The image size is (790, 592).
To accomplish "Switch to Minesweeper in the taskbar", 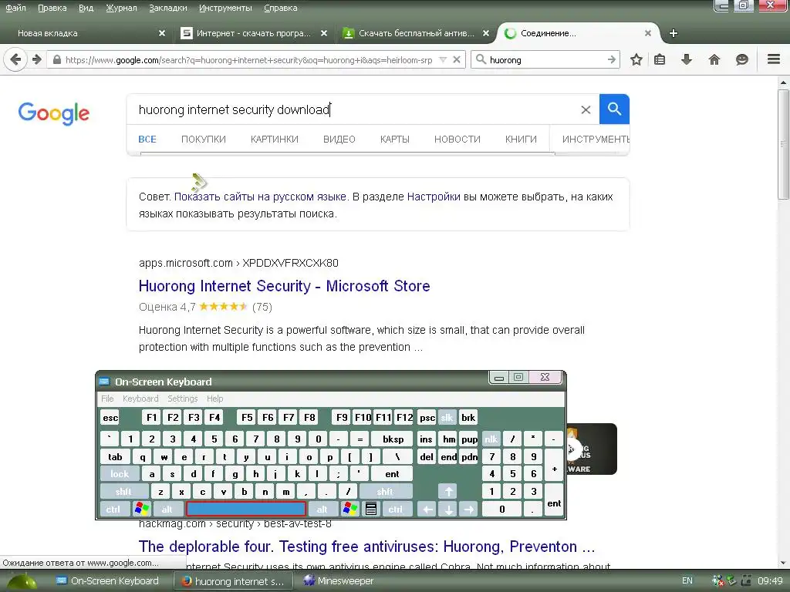I will [x=338, y=581].
